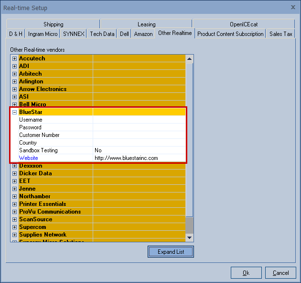Expand the ADI vendor row

click(x=15, y=66)
